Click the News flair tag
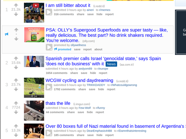Viewport: 186px width, 139px height. (111, 64)
